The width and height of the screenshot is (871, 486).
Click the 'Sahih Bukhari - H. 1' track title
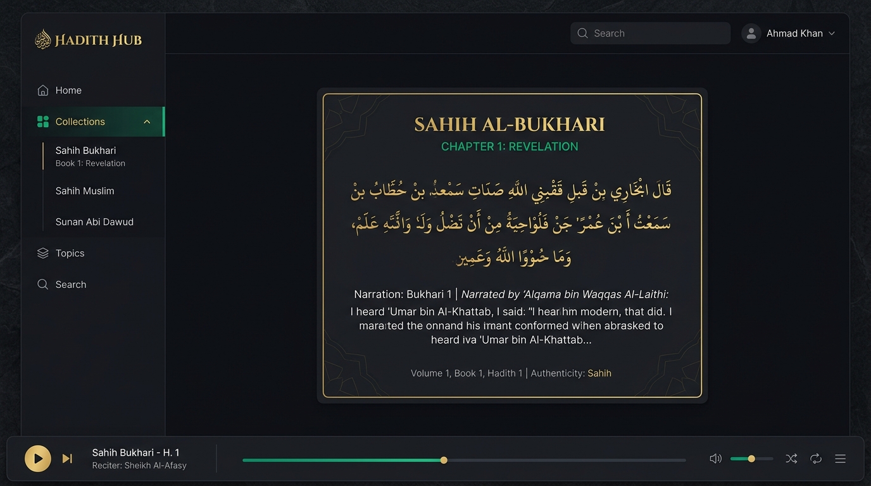pyautogui.click(x=136, y=452)
